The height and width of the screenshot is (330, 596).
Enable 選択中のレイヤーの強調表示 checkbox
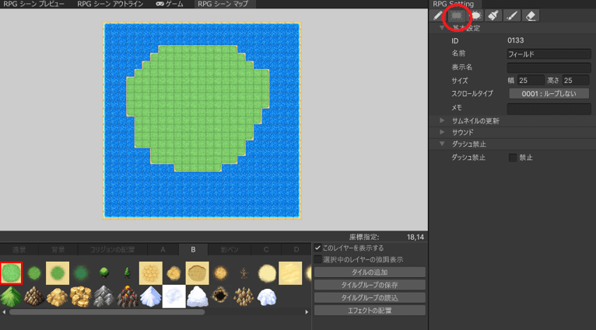click(x=318, y=259)
